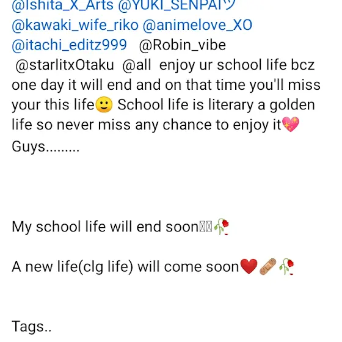Tap the red heart emoji
342x342 pixels.
[249, 266]
